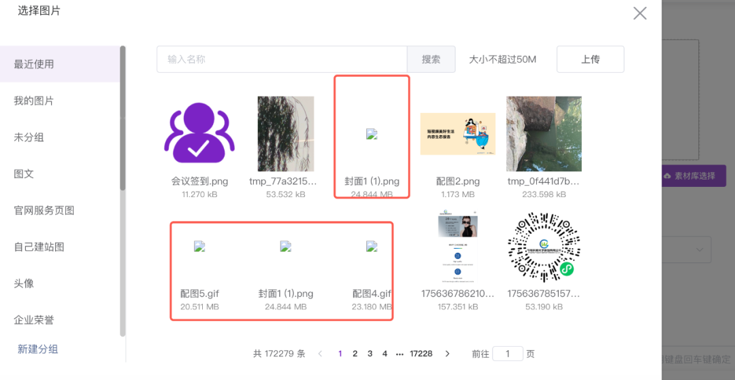Select 最近使用 in sidebar
The image size is (735, 380).
[60, 64]
